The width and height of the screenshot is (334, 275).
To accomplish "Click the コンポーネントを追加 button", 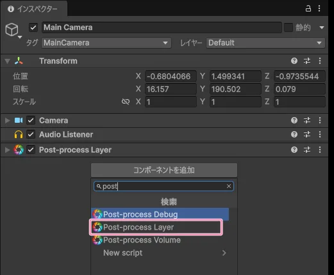I will tap(164, 170).
